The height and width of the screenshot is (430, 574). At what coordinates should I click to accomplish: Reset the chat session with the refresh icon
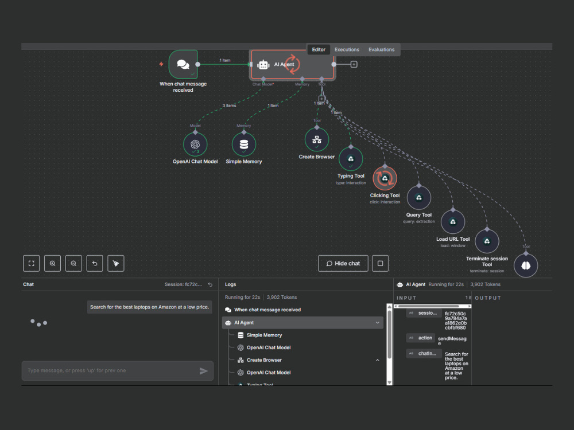(x=210, y=284)
